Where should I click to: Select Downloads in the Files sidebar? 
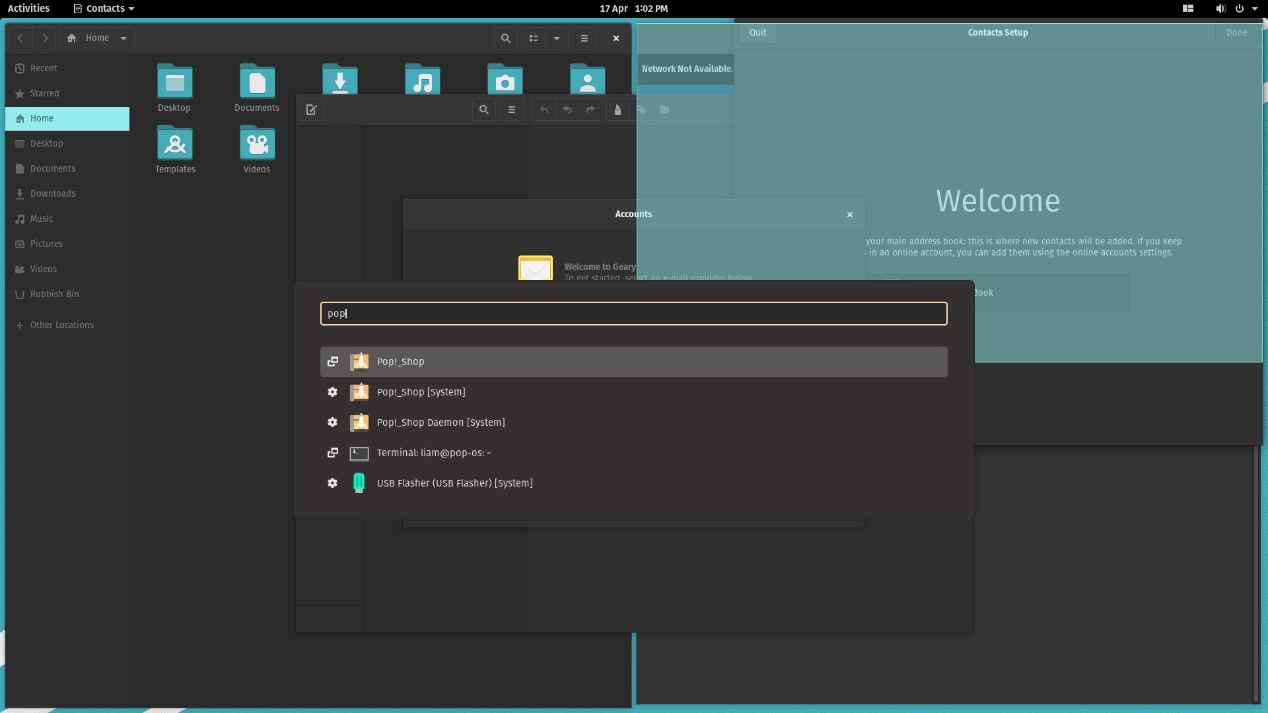(x=67, y=194)
